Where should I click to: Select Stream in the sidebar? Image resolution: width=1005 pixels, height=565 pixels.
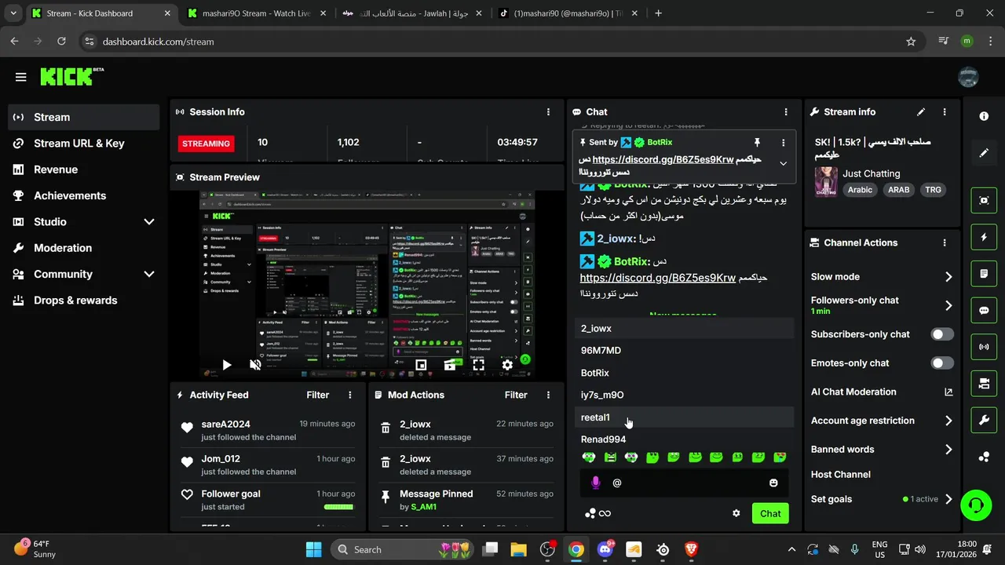pyautogui.click(x=85, y=117)
